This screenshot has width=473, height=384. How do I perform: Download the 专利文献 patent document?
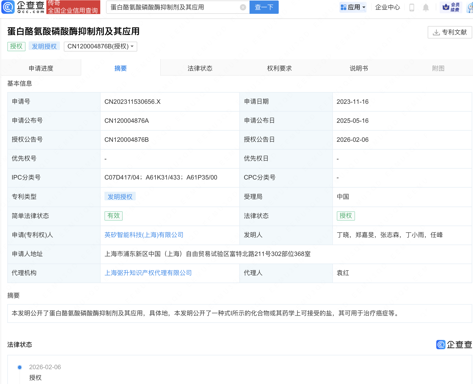pos(450,32)
